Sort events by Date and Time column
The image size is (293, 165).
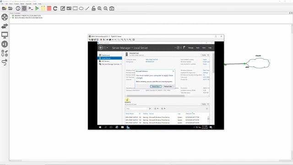pos(190,114)
